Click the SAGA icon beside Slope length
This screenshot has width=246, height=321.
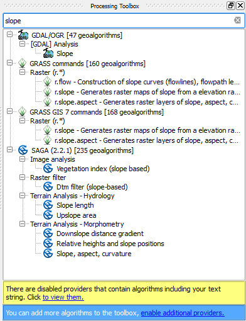pyautogui.click(x=48, y=205)
